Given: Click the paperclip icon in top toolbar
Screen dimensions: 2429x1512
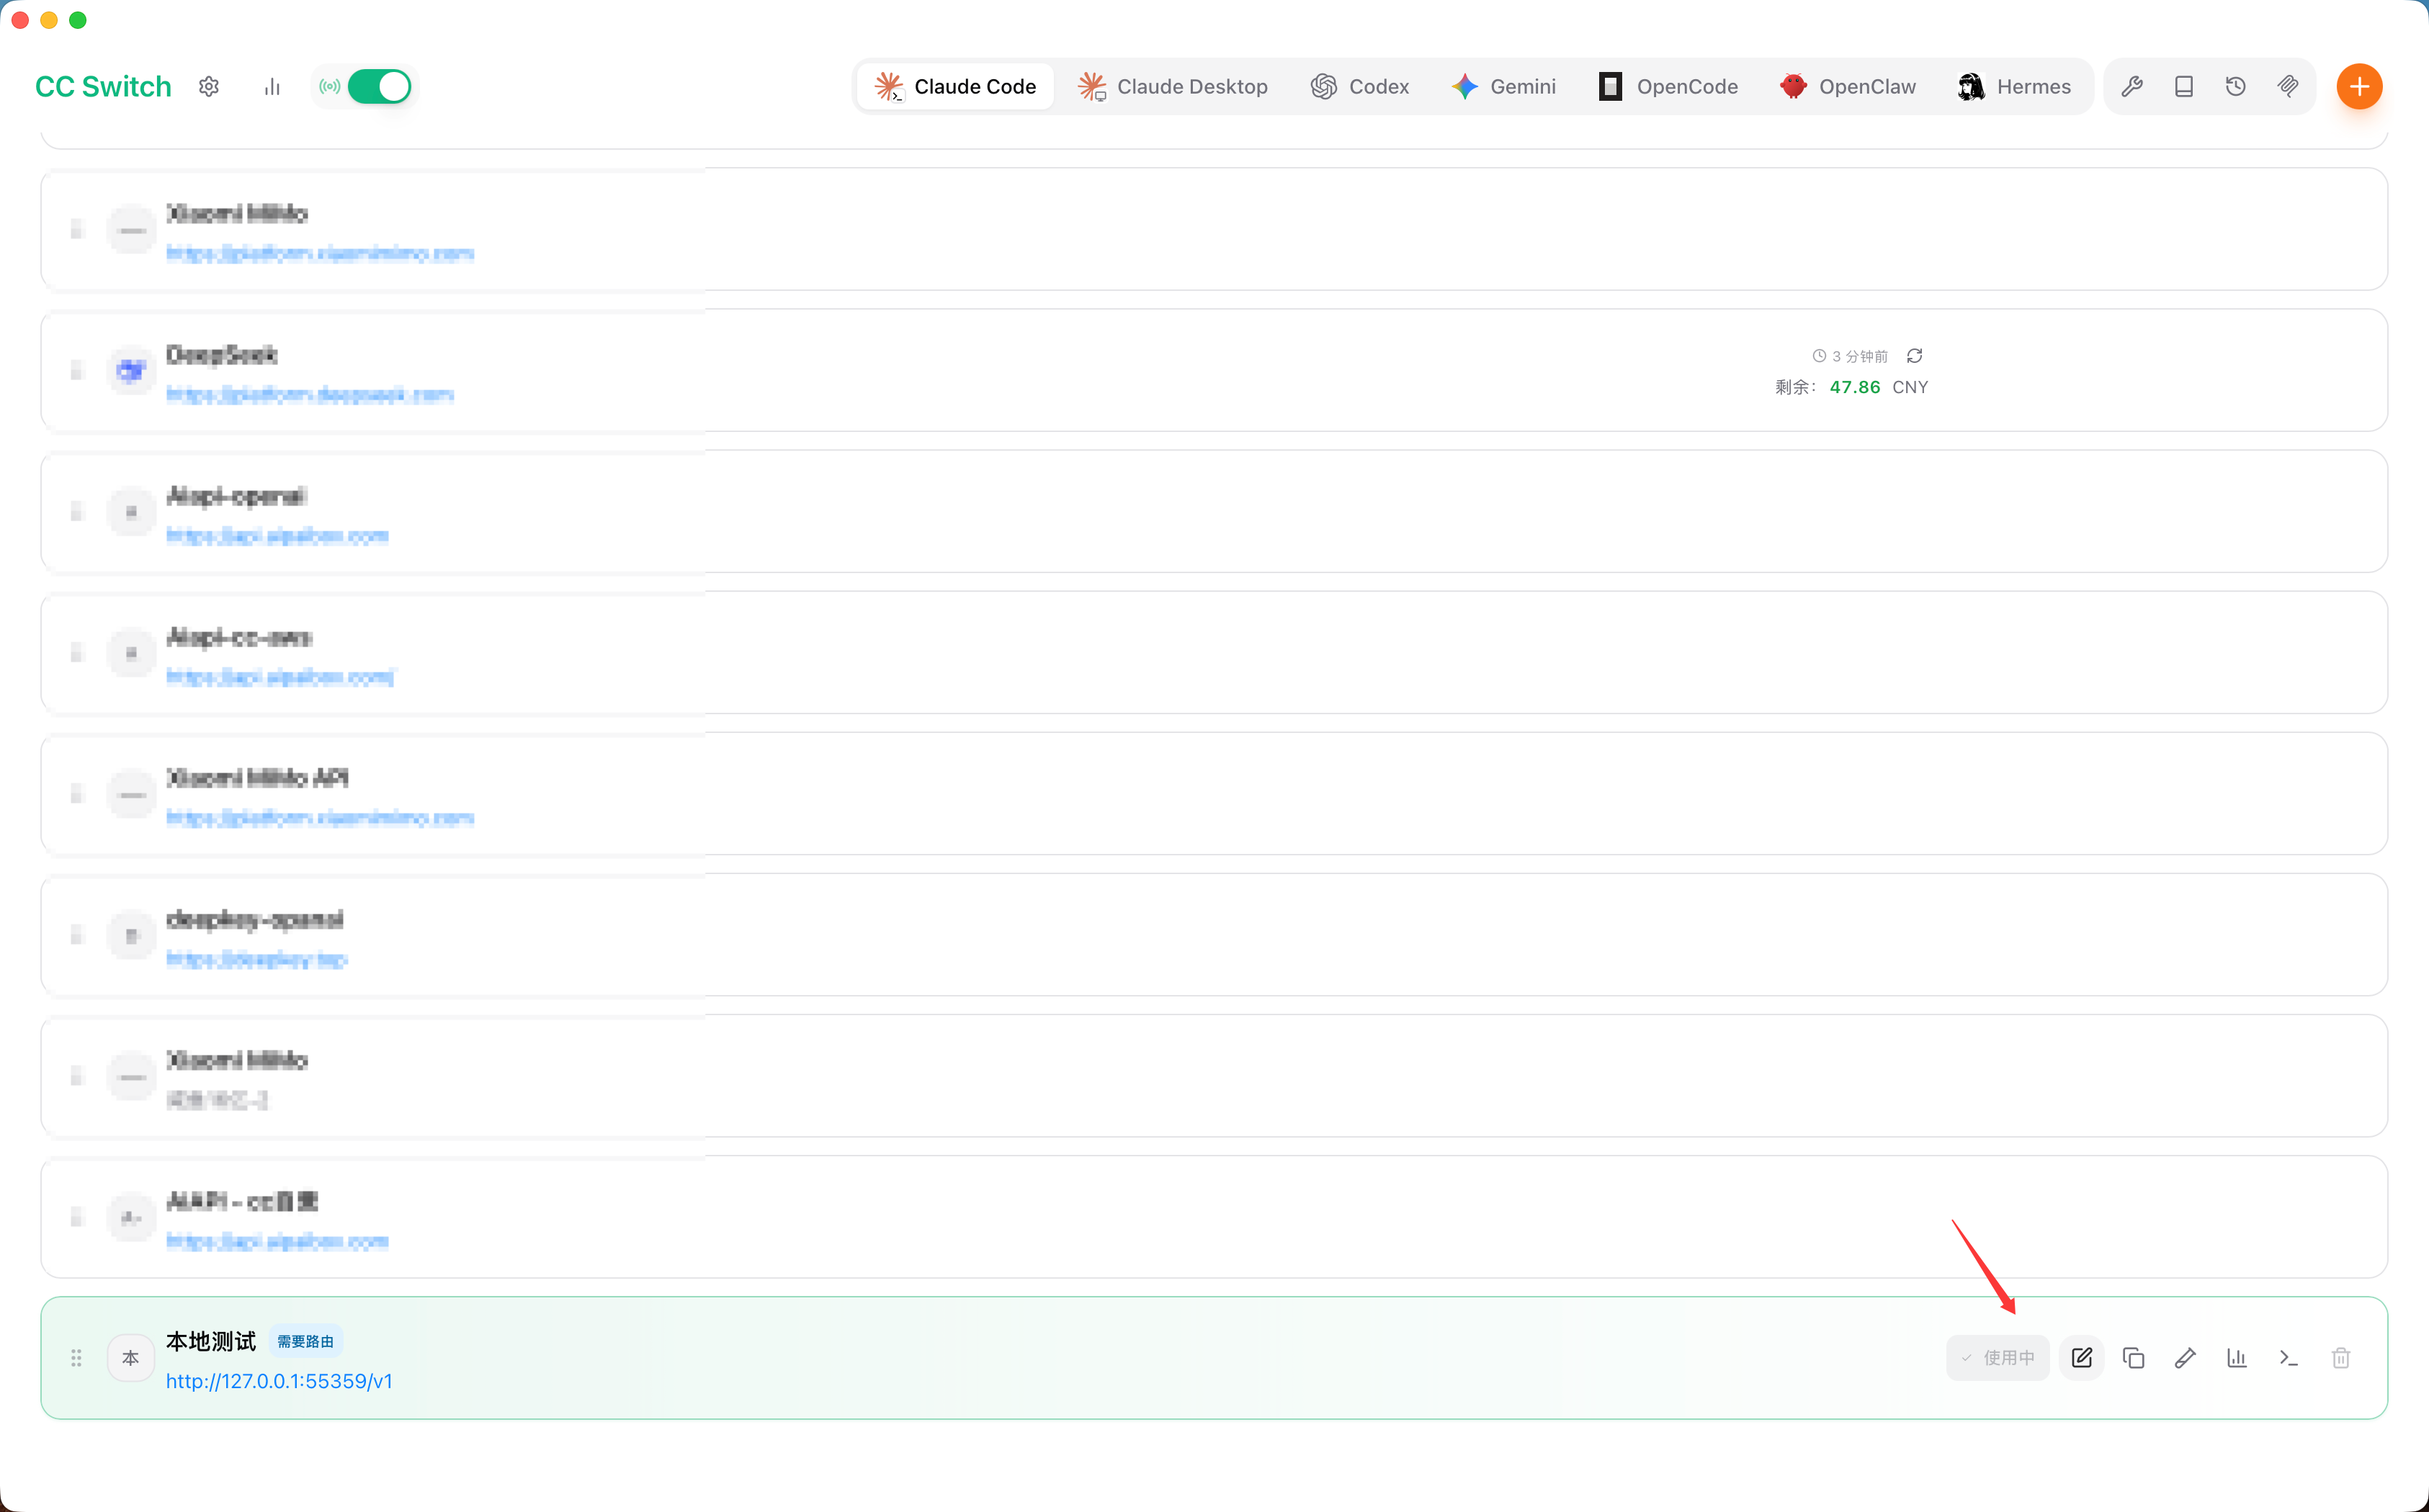Looking at the screenshot, I should click(2288, 87).
